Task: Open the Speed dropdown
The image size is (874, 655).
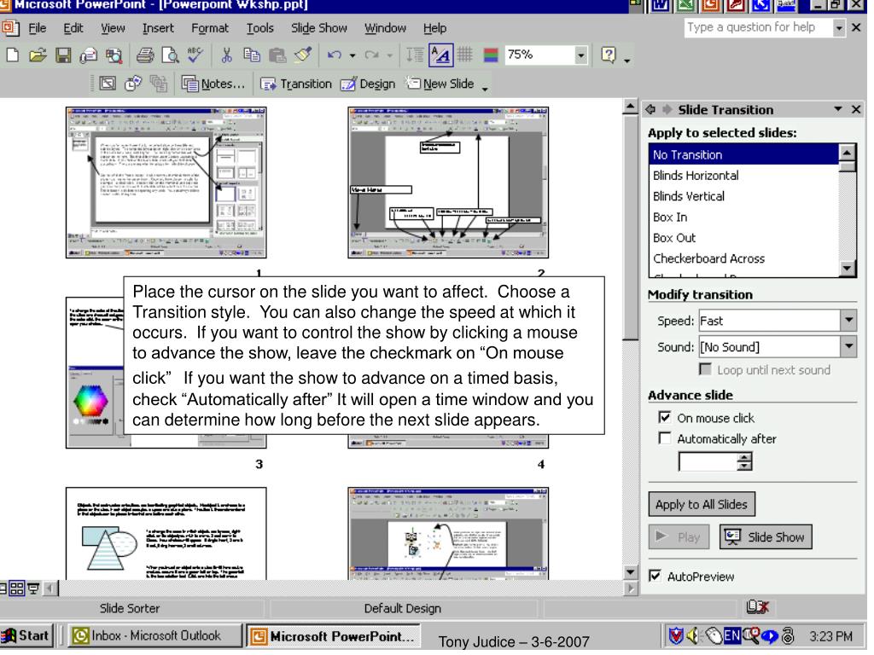Action: 848,321
